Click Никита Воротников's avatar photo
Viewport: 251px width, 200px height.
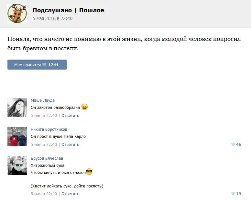click(x=17, y=137)
